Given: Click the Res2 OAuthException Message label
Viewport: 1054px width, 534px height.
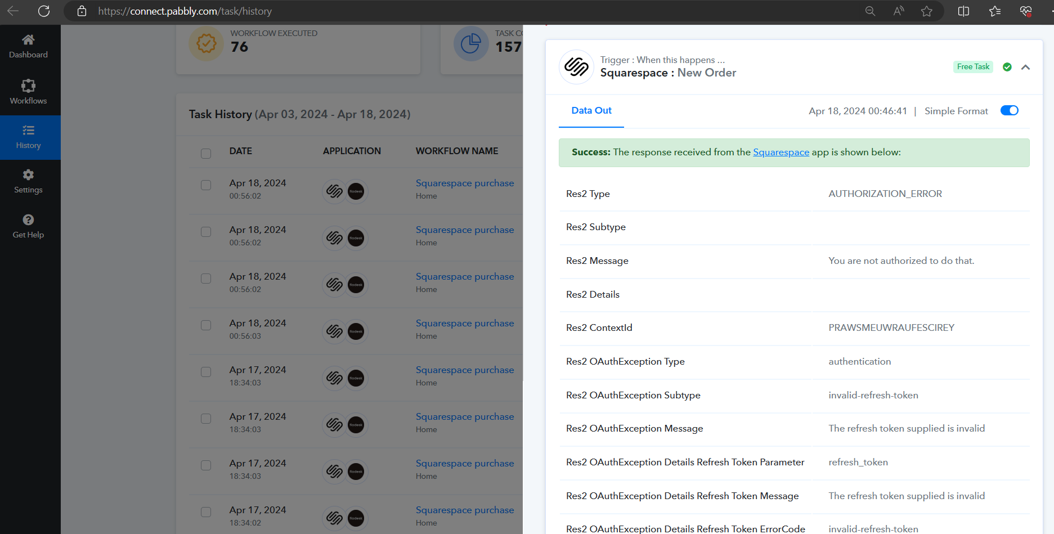Looking at the screenshot, I should coord(635,429).
